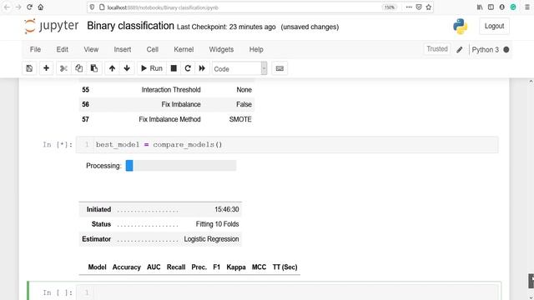Screen dimensions: 534x300
Task: Cut selected cells with scissors icon
Action: (63, 68)
